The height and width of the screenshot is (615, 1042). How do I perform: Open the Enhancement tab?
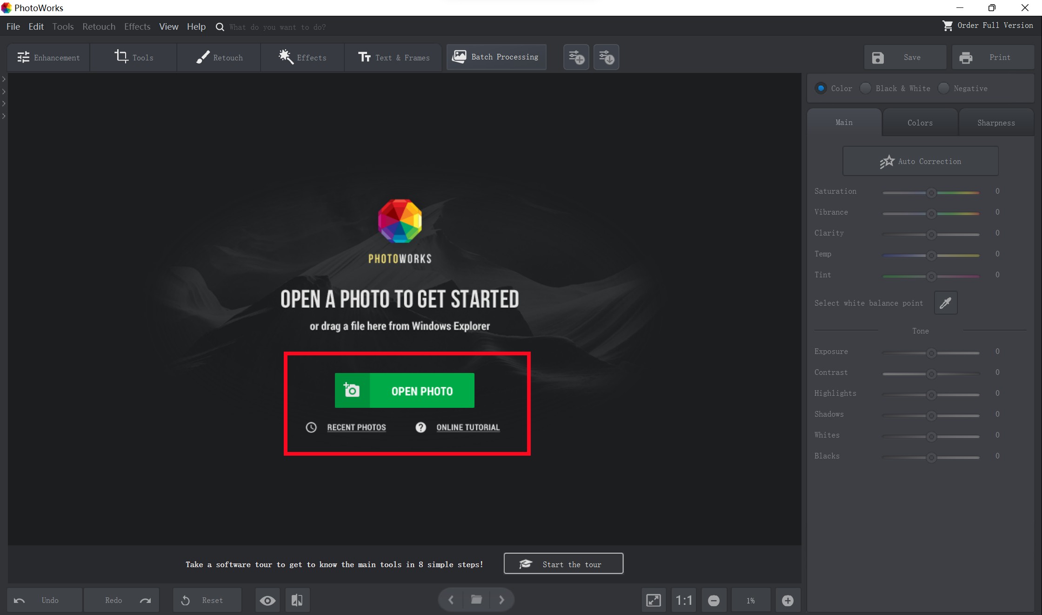coord(48,58)
